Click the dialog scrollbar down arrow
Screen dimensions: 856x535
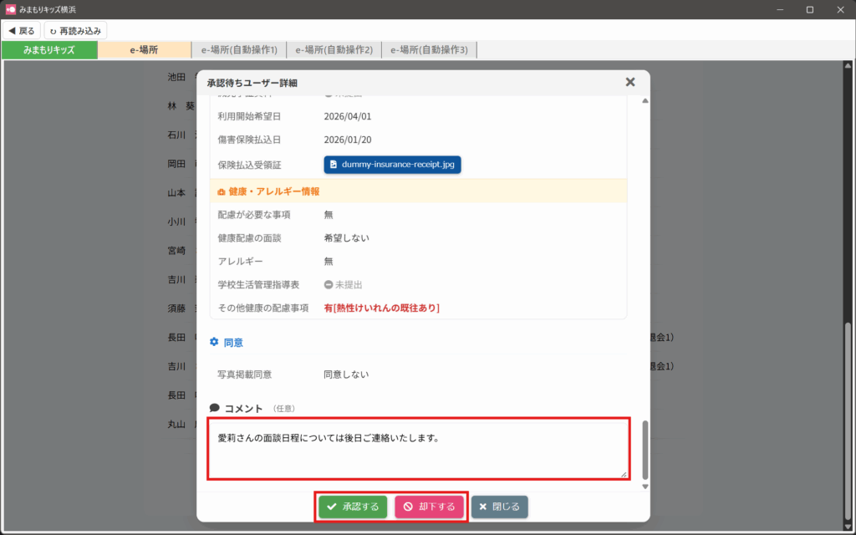[x=644, y=487]
